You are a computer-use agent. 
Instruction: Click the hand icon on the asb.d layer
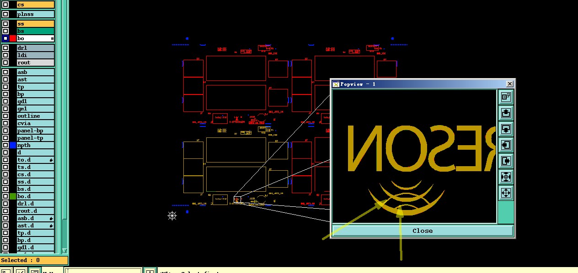pyautogui.click(x=51, y=218)
